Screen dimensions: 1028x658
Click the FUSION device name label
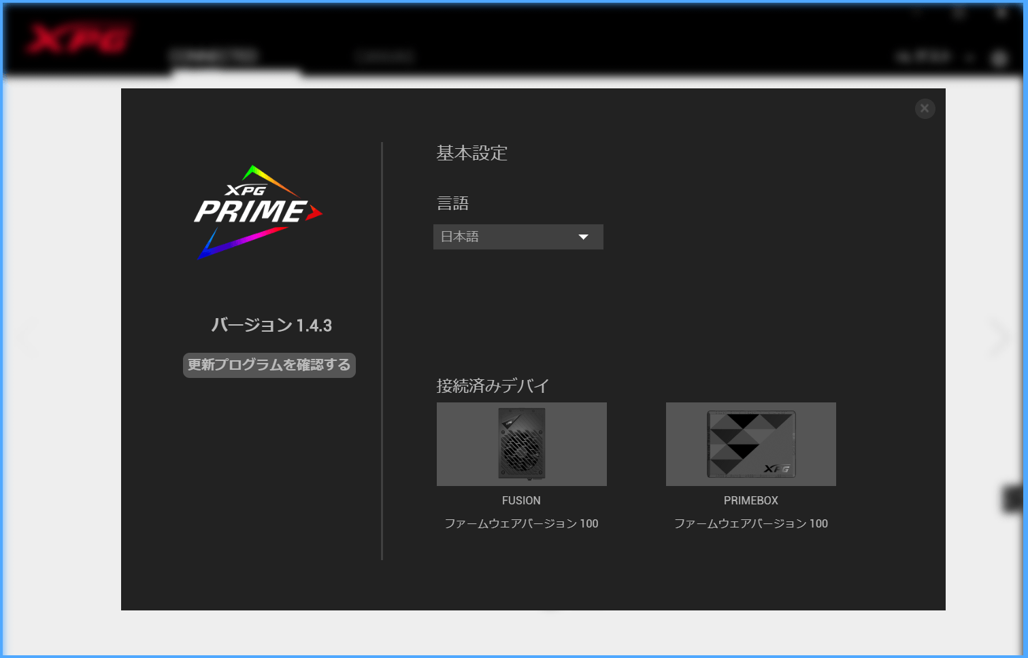coord(521,500)
